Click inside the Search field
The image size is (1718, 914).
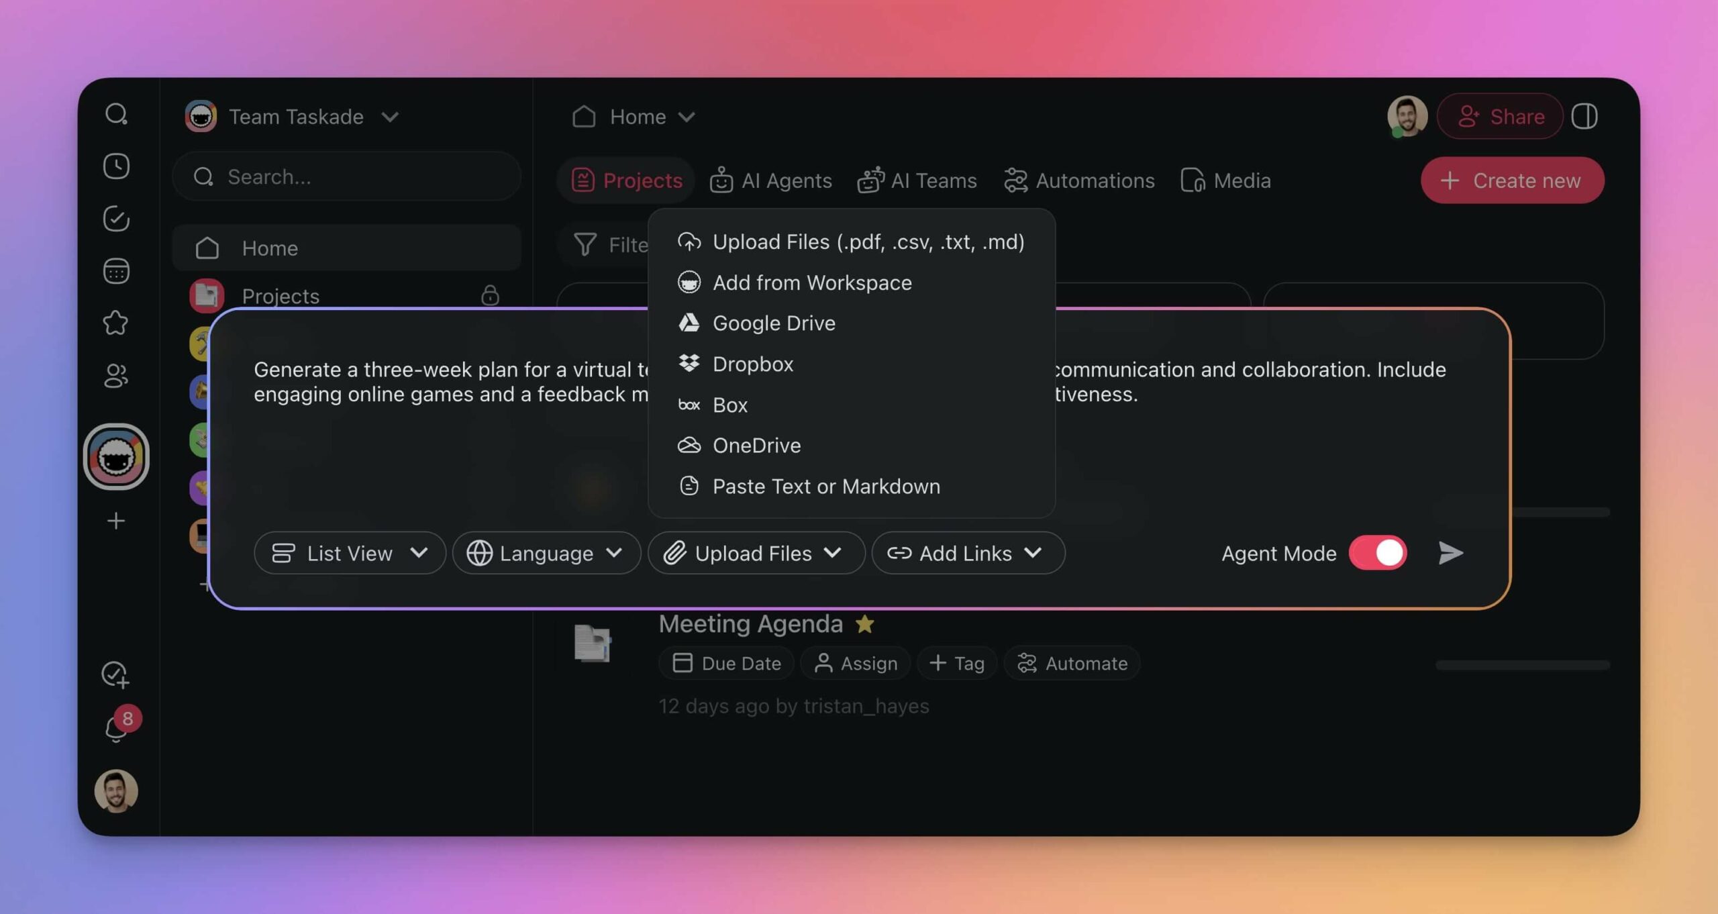(346, 176)
